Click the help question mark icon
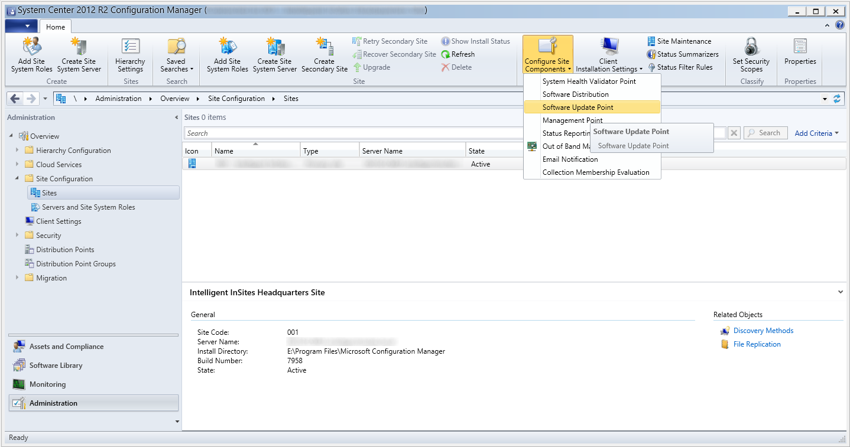The height and width of the screenshot is (447, 850). click(x=839, y=25)
